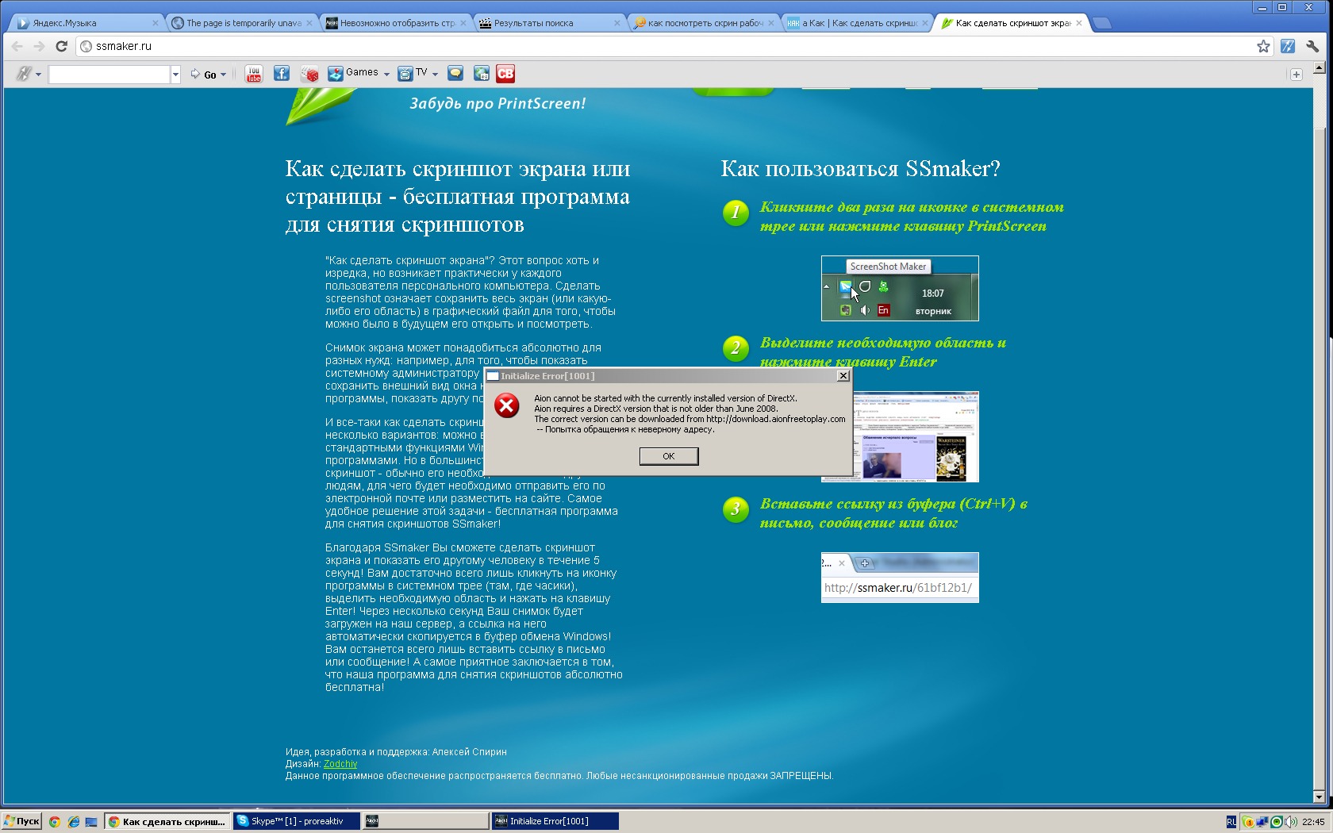Viewport: 1333px width, 833px height.
Task: Click Show Desktop quick launch icon
Action: [x=91, y=822]
